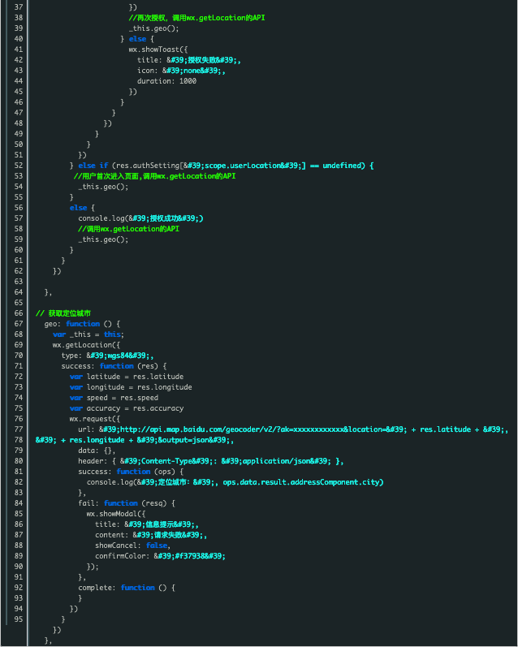Click the complete: function () callback
Screen dimensions: 518x647
point(126,588)
